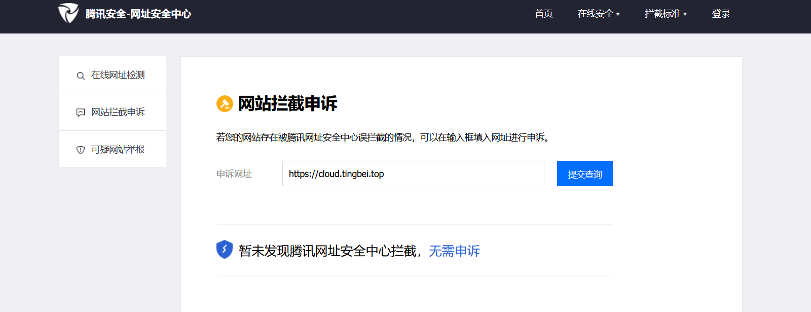
Task: Click the 提交查询 submit button
Action: pyautogui.click(x=585, y=174)
